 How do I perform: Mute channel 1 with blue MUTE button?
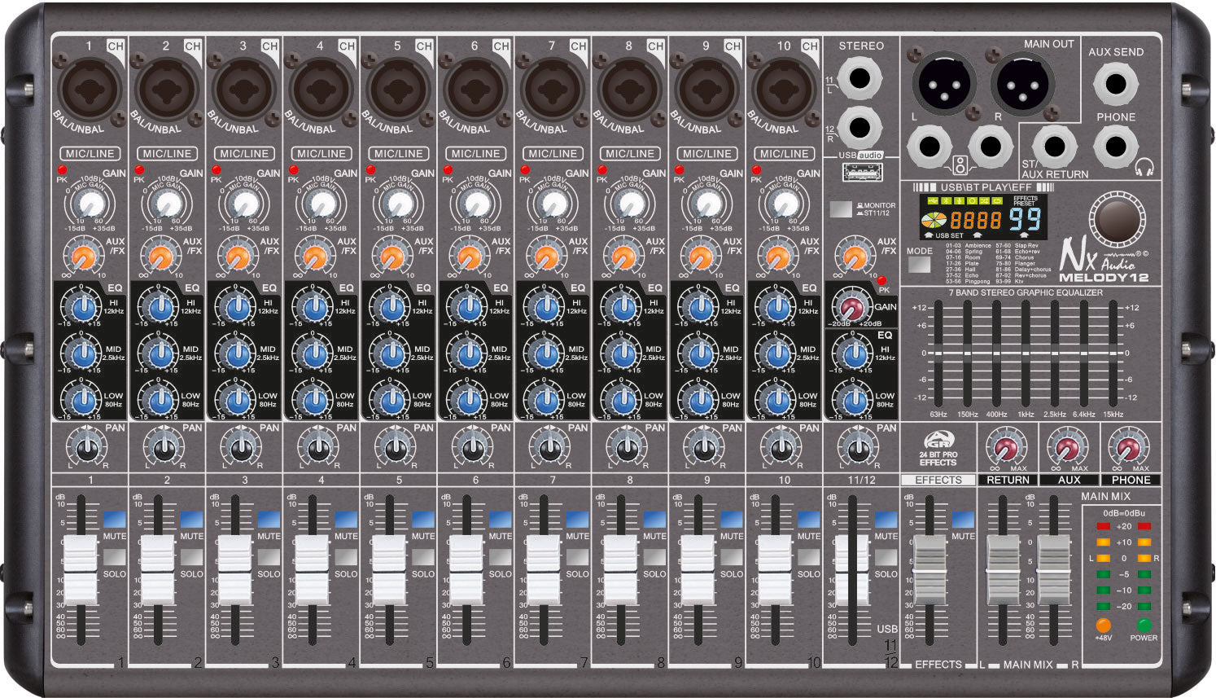point(114,519)
